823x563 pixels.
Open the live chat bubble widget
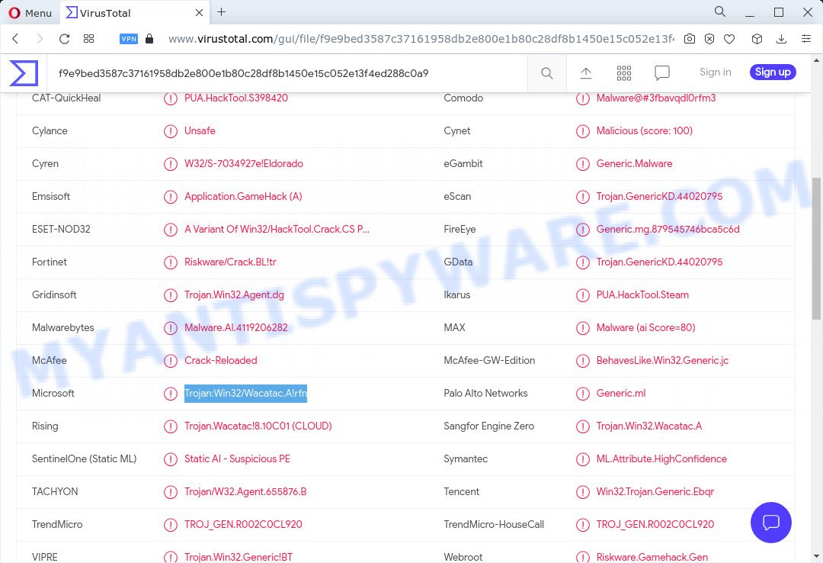tap(771, 523)
